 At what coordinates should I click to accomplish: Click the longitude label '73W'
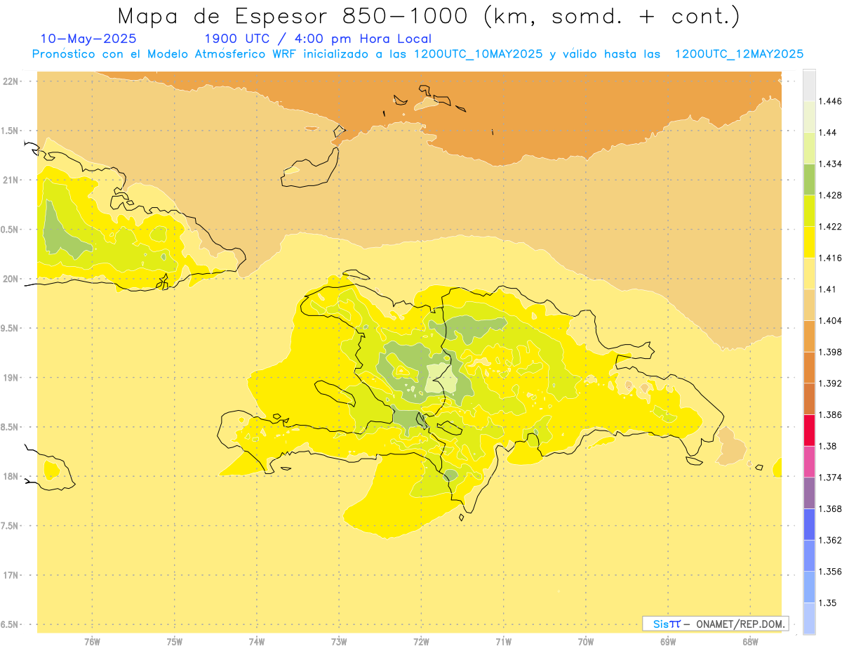[x=339, y=642]
